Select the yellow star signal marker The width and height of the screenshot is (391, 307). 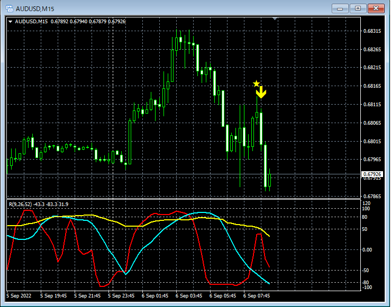click(x=256, y=83)
